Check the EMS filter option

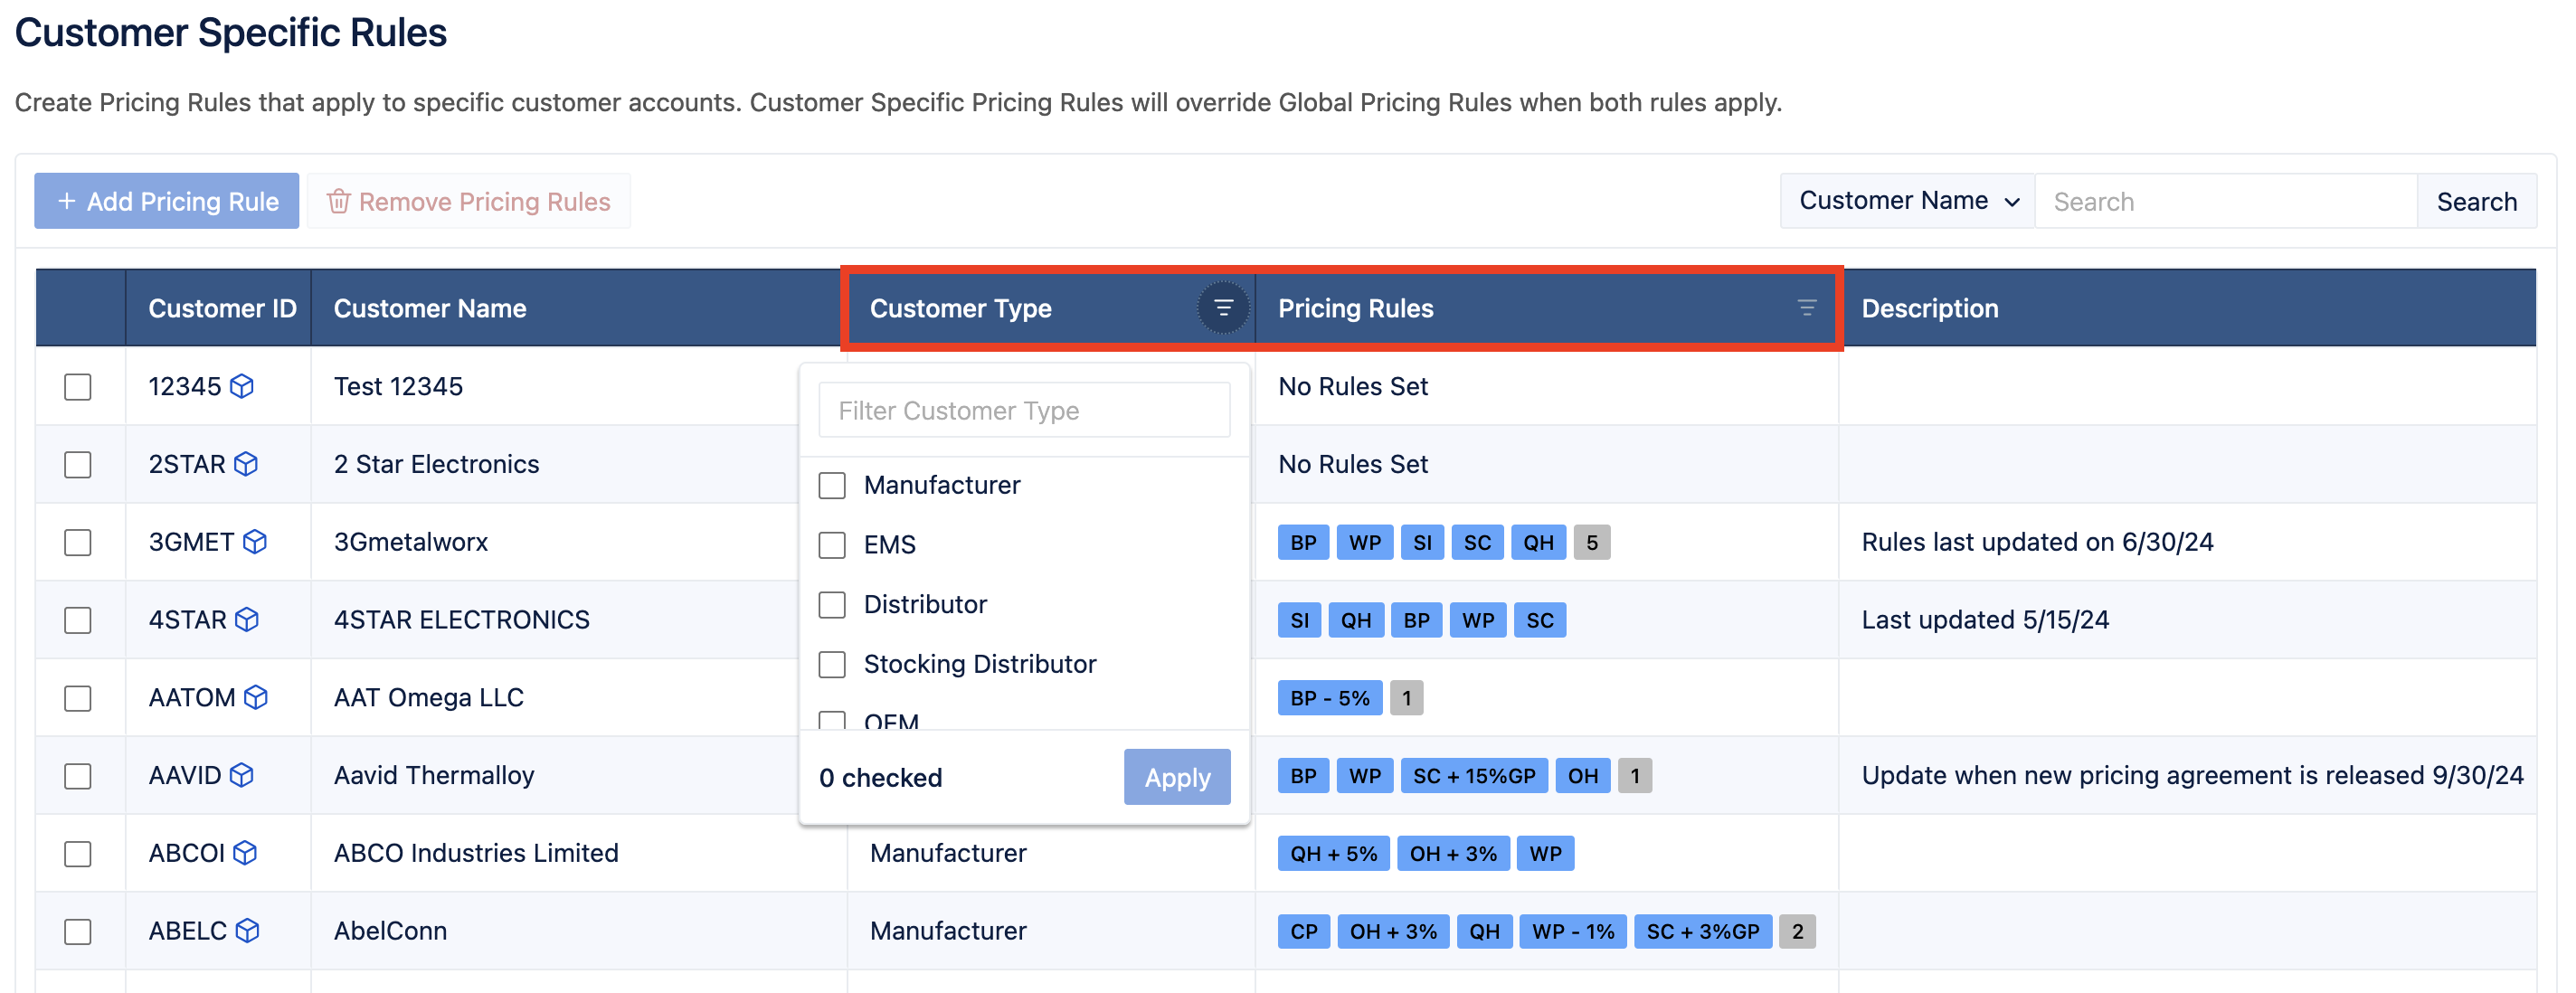pyautogui.click(x=832, y=545)
